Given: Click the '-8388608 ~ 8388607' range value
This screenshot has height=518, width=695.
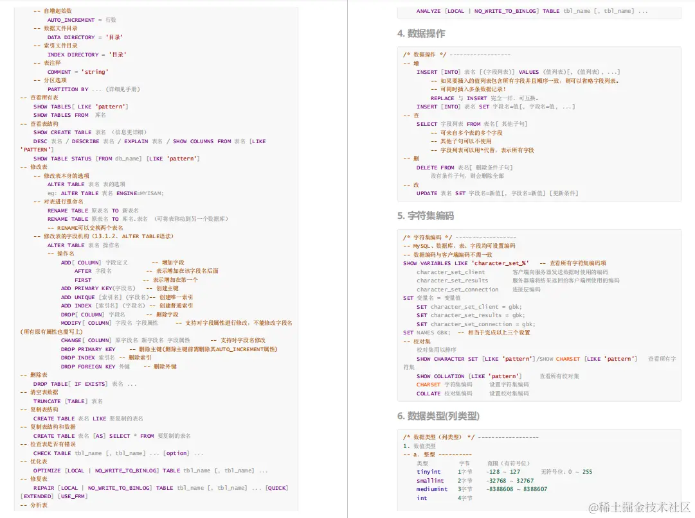Looking at the screenshot, I should point(517,489).
